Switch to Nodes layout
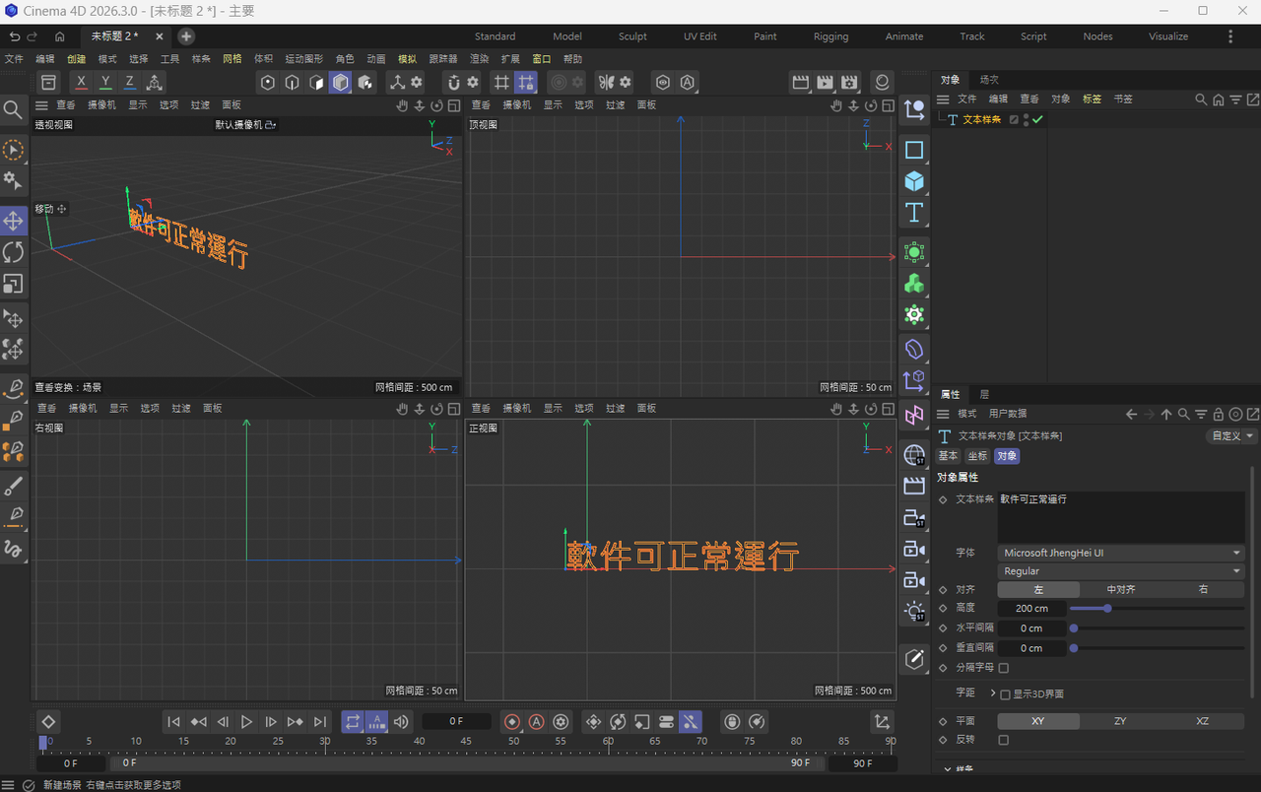This screenshot has width=1261, height=792. point(1097,36)
